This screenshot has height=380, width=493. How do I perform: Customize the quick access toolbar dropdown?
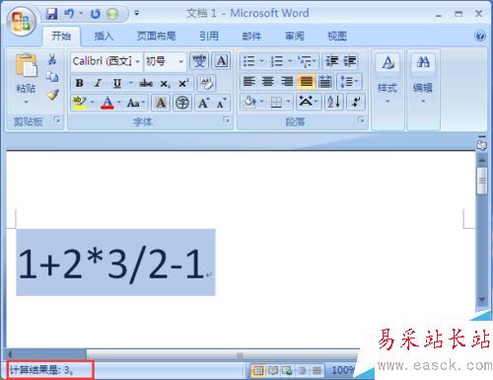tap(136, 13)
